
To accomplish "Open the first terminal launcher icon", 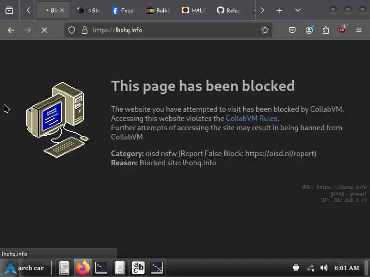I will coord(101,268).
